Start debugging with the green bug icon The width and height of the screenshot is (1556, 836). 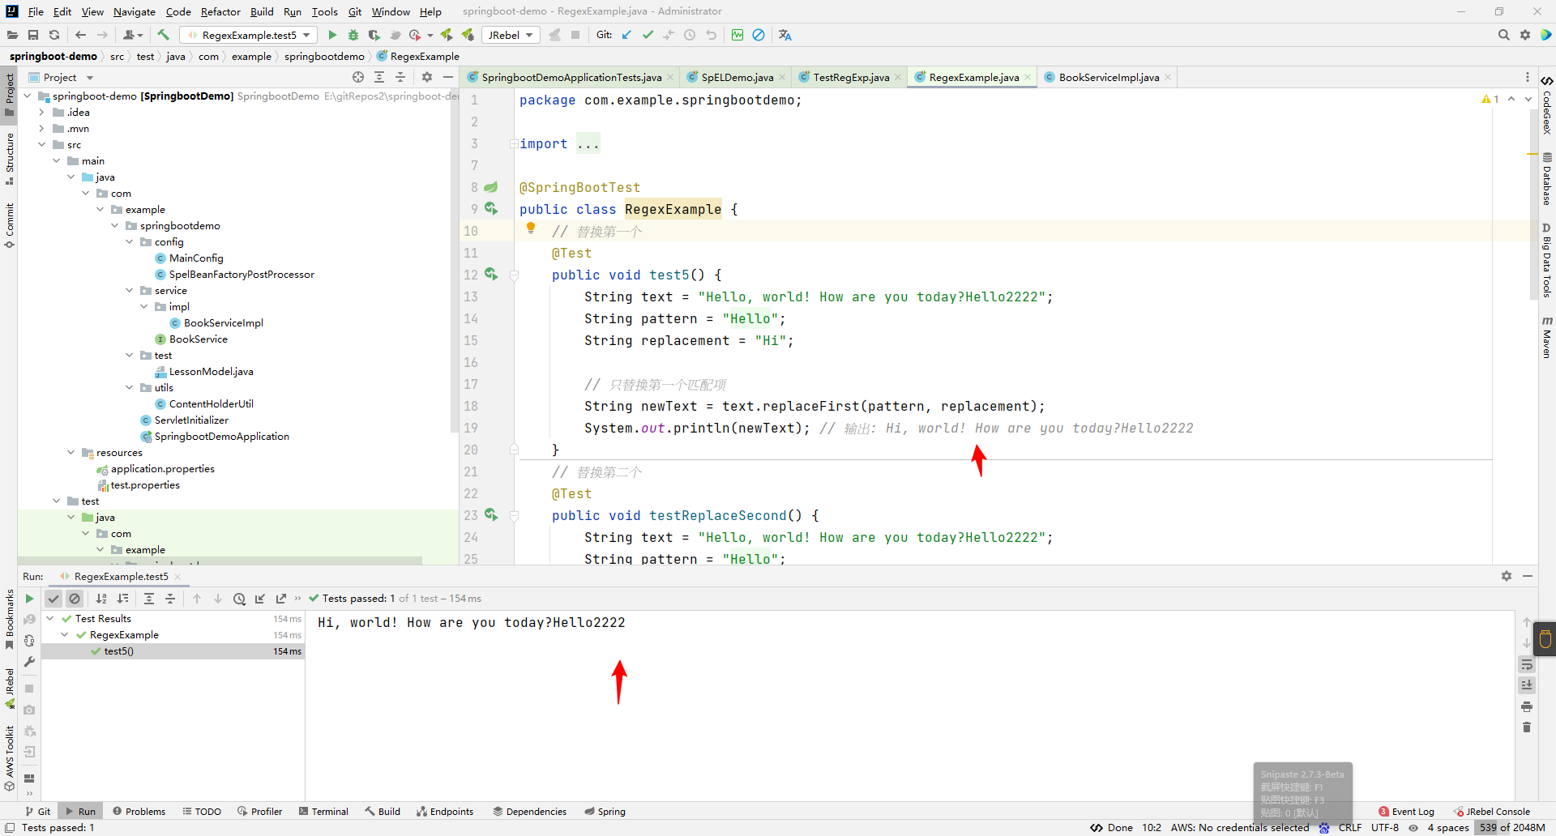[353, 35]
